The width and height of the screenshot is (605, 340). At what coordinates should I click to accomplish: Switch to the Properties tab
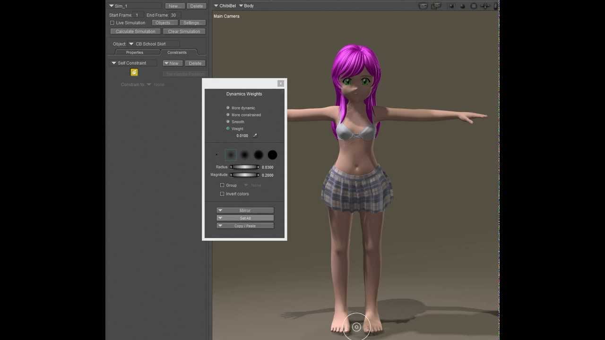(135, 52)
